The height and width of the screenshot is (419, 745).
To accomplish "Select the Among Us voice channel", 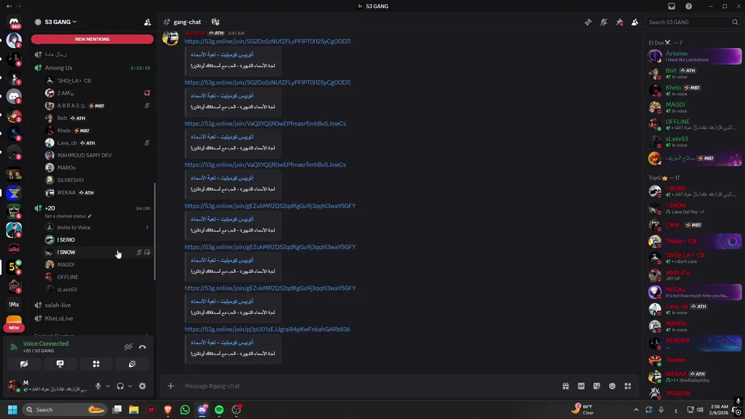I will pyautogui.click(x=92, y=68).
